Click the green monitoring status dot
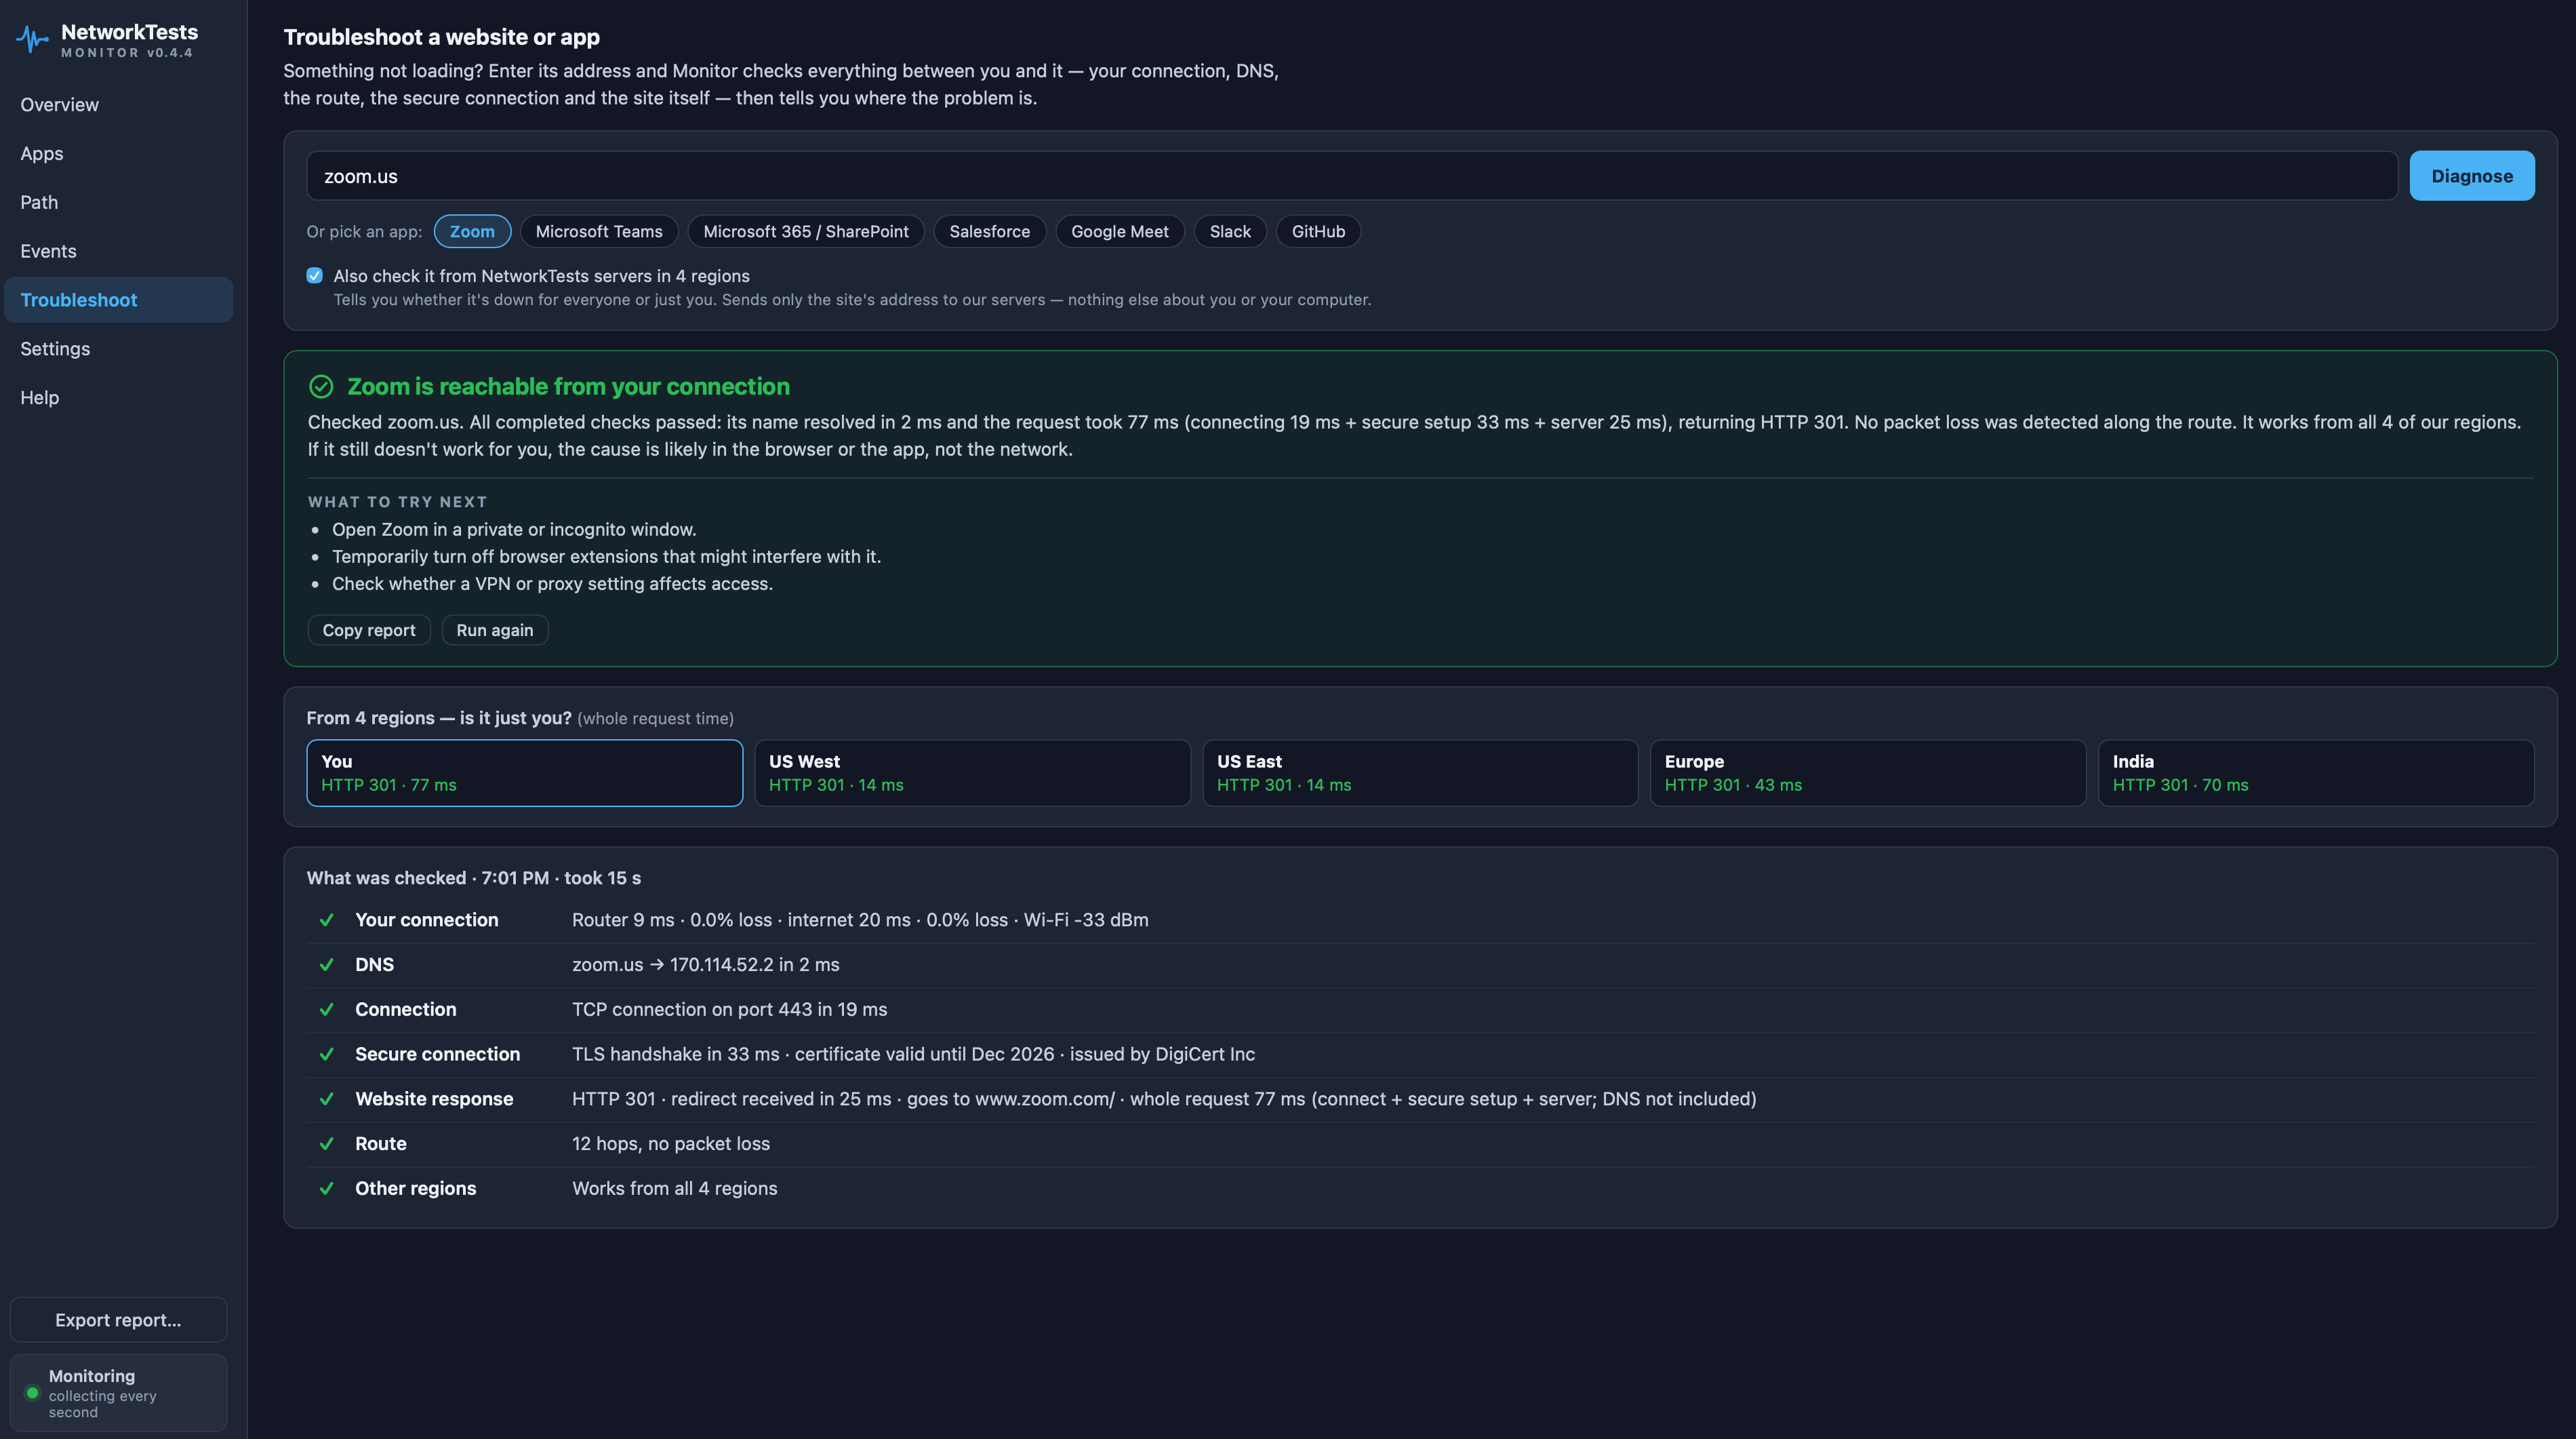This screenshot has width=2576, height=1439. [32, 1393]
